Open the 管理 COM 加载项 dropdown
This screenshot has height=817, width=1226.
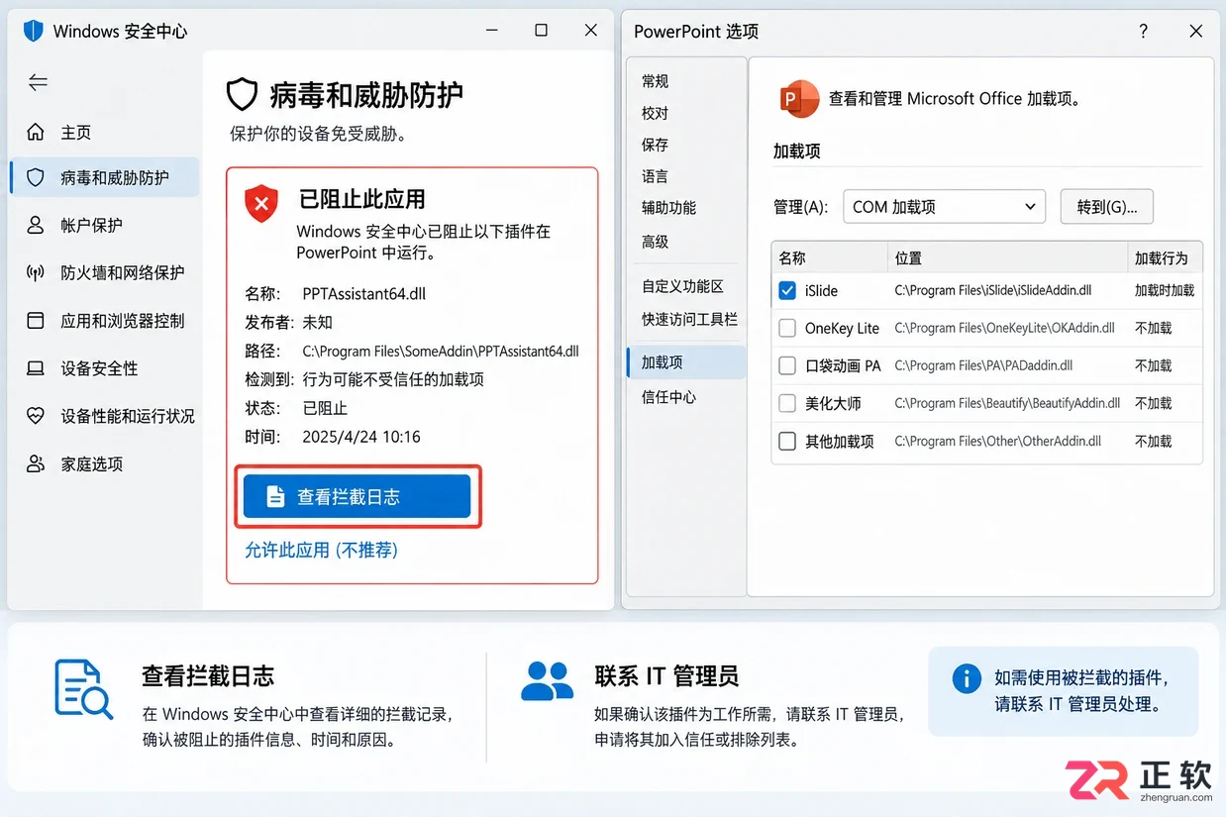point(944,207)
